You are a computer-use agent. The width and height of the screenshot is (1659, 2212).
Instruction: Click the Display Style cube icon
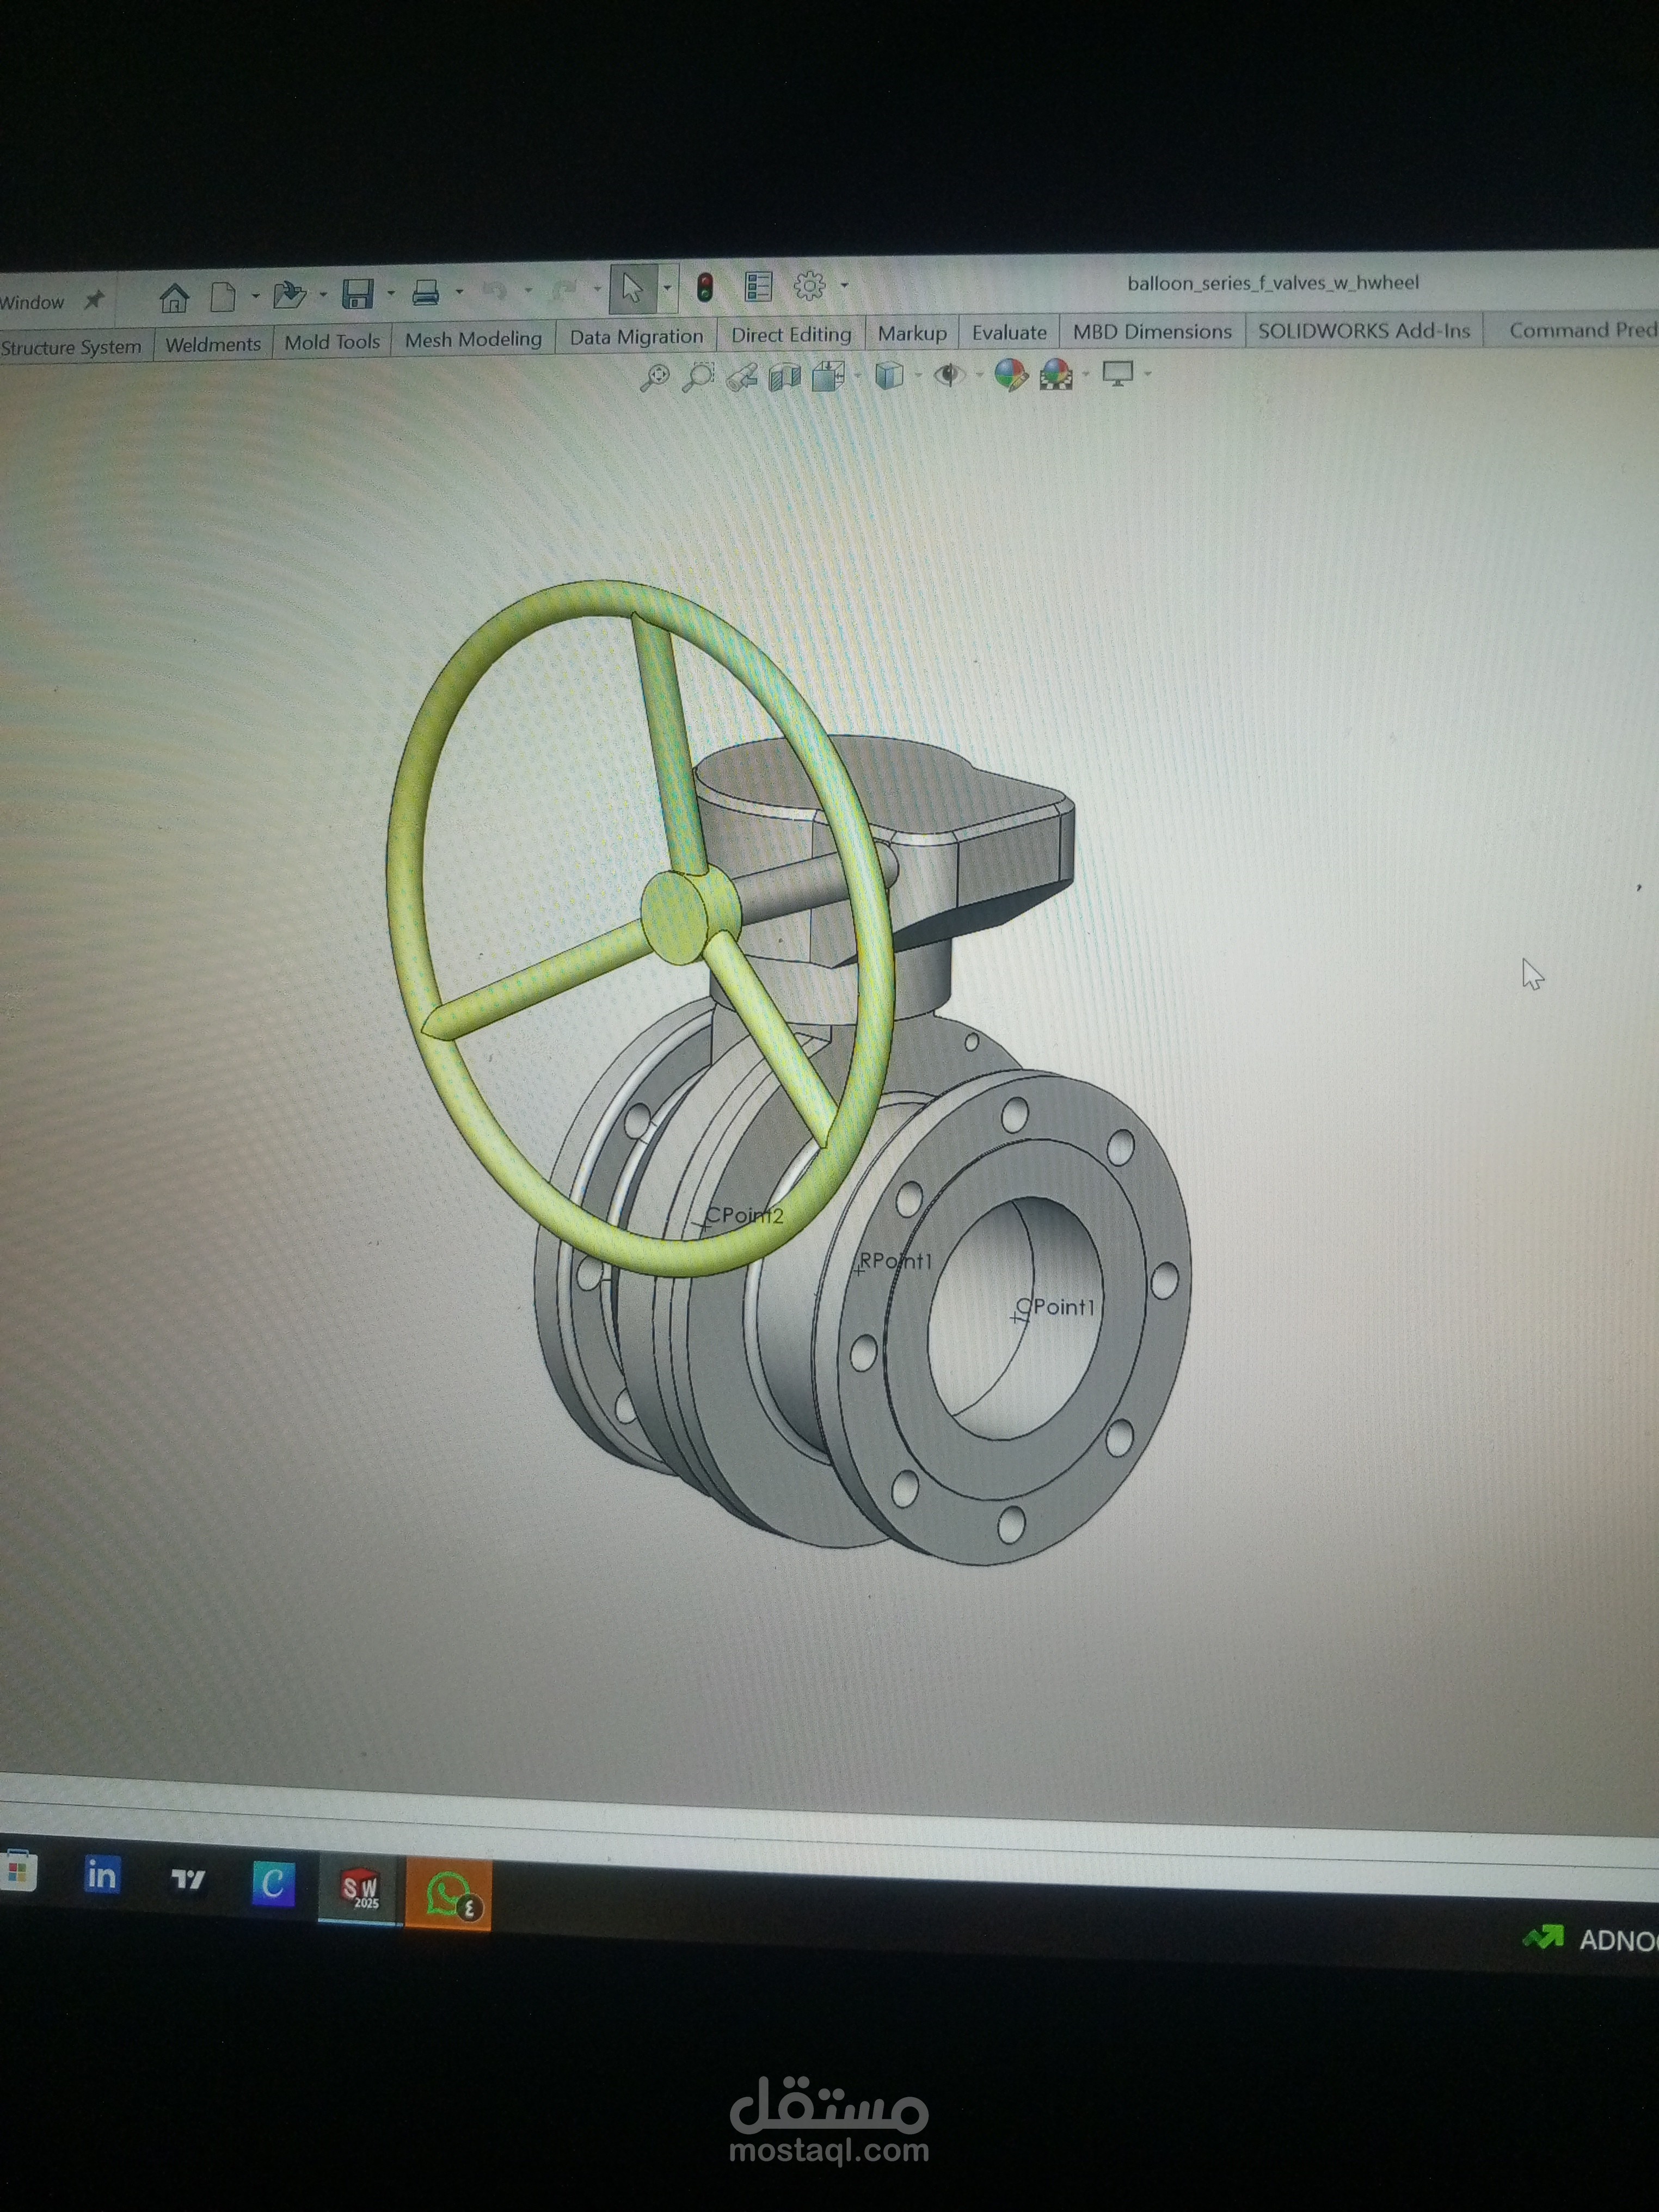tap(889, 375)
